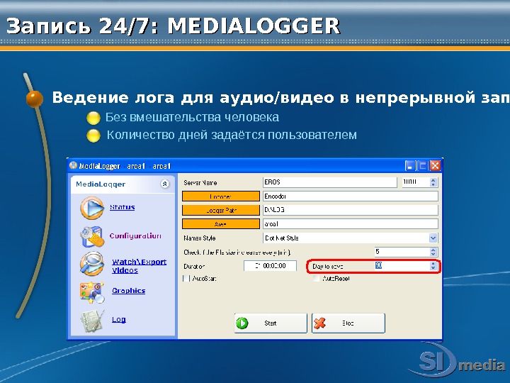Viewport: 510px width, 383px height.
Task: Click the Stop button
Action: point(348,323)
